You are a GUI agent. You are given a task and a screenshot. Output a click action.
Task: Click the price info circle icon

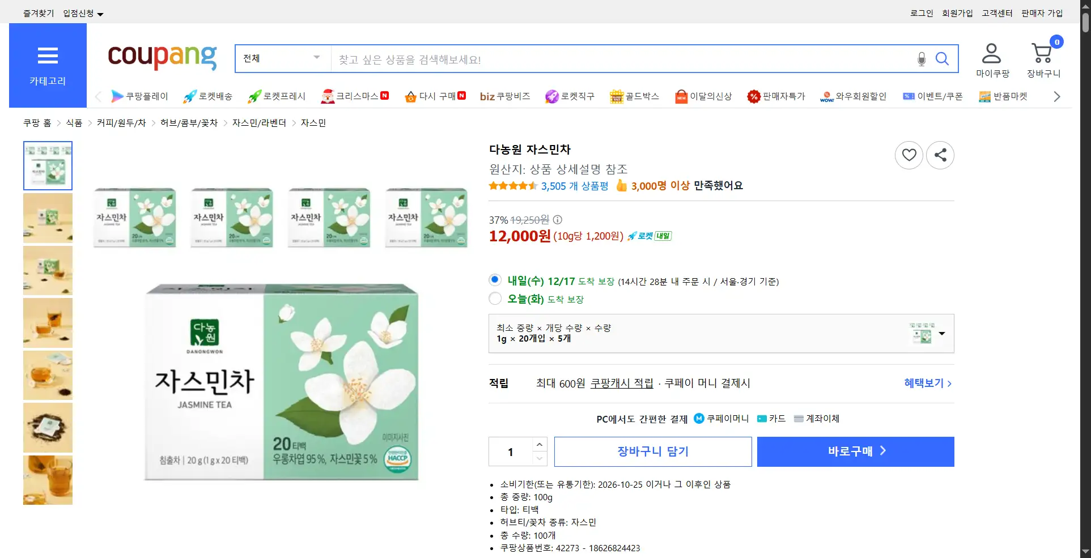[x=558, y=220]
